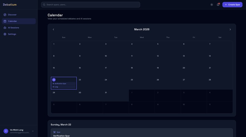
Task: Open the Discover page
Action: [x=19, y=15]
